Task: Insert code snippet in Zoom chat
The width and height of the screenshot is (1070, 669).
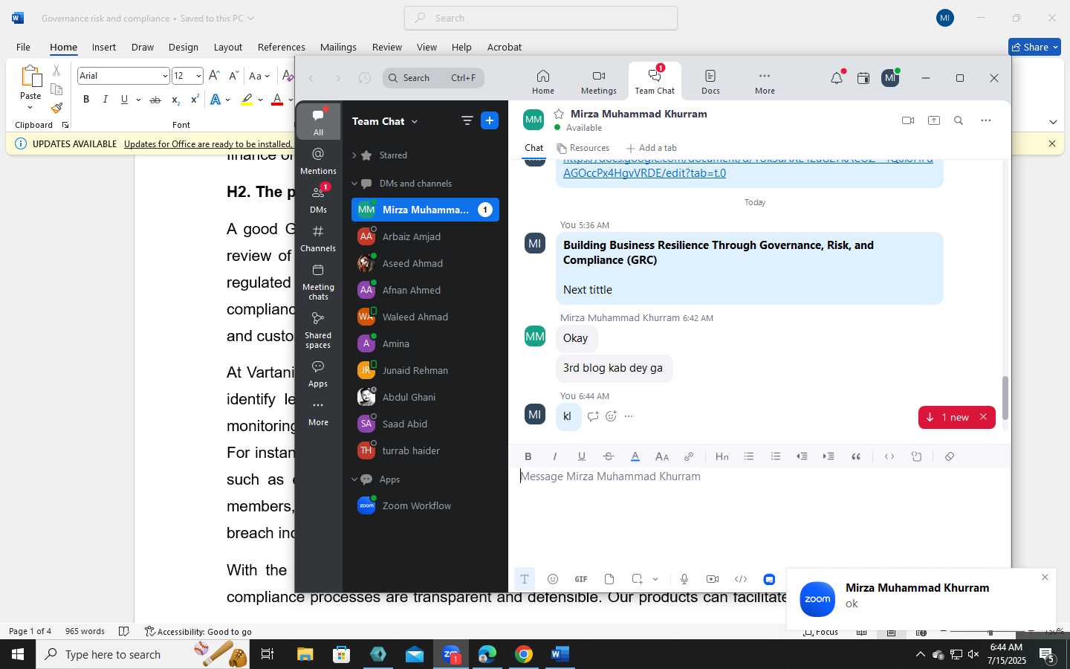Action: pyautogui.click(x=740, y=579)
